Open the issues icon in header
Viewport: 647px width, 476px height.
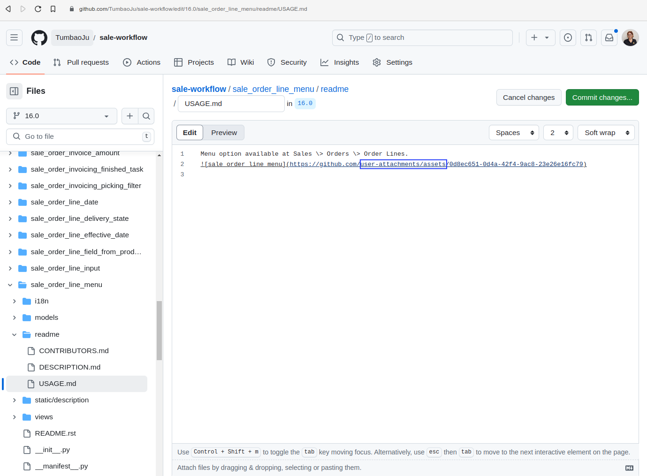click(x=568, y=38)
